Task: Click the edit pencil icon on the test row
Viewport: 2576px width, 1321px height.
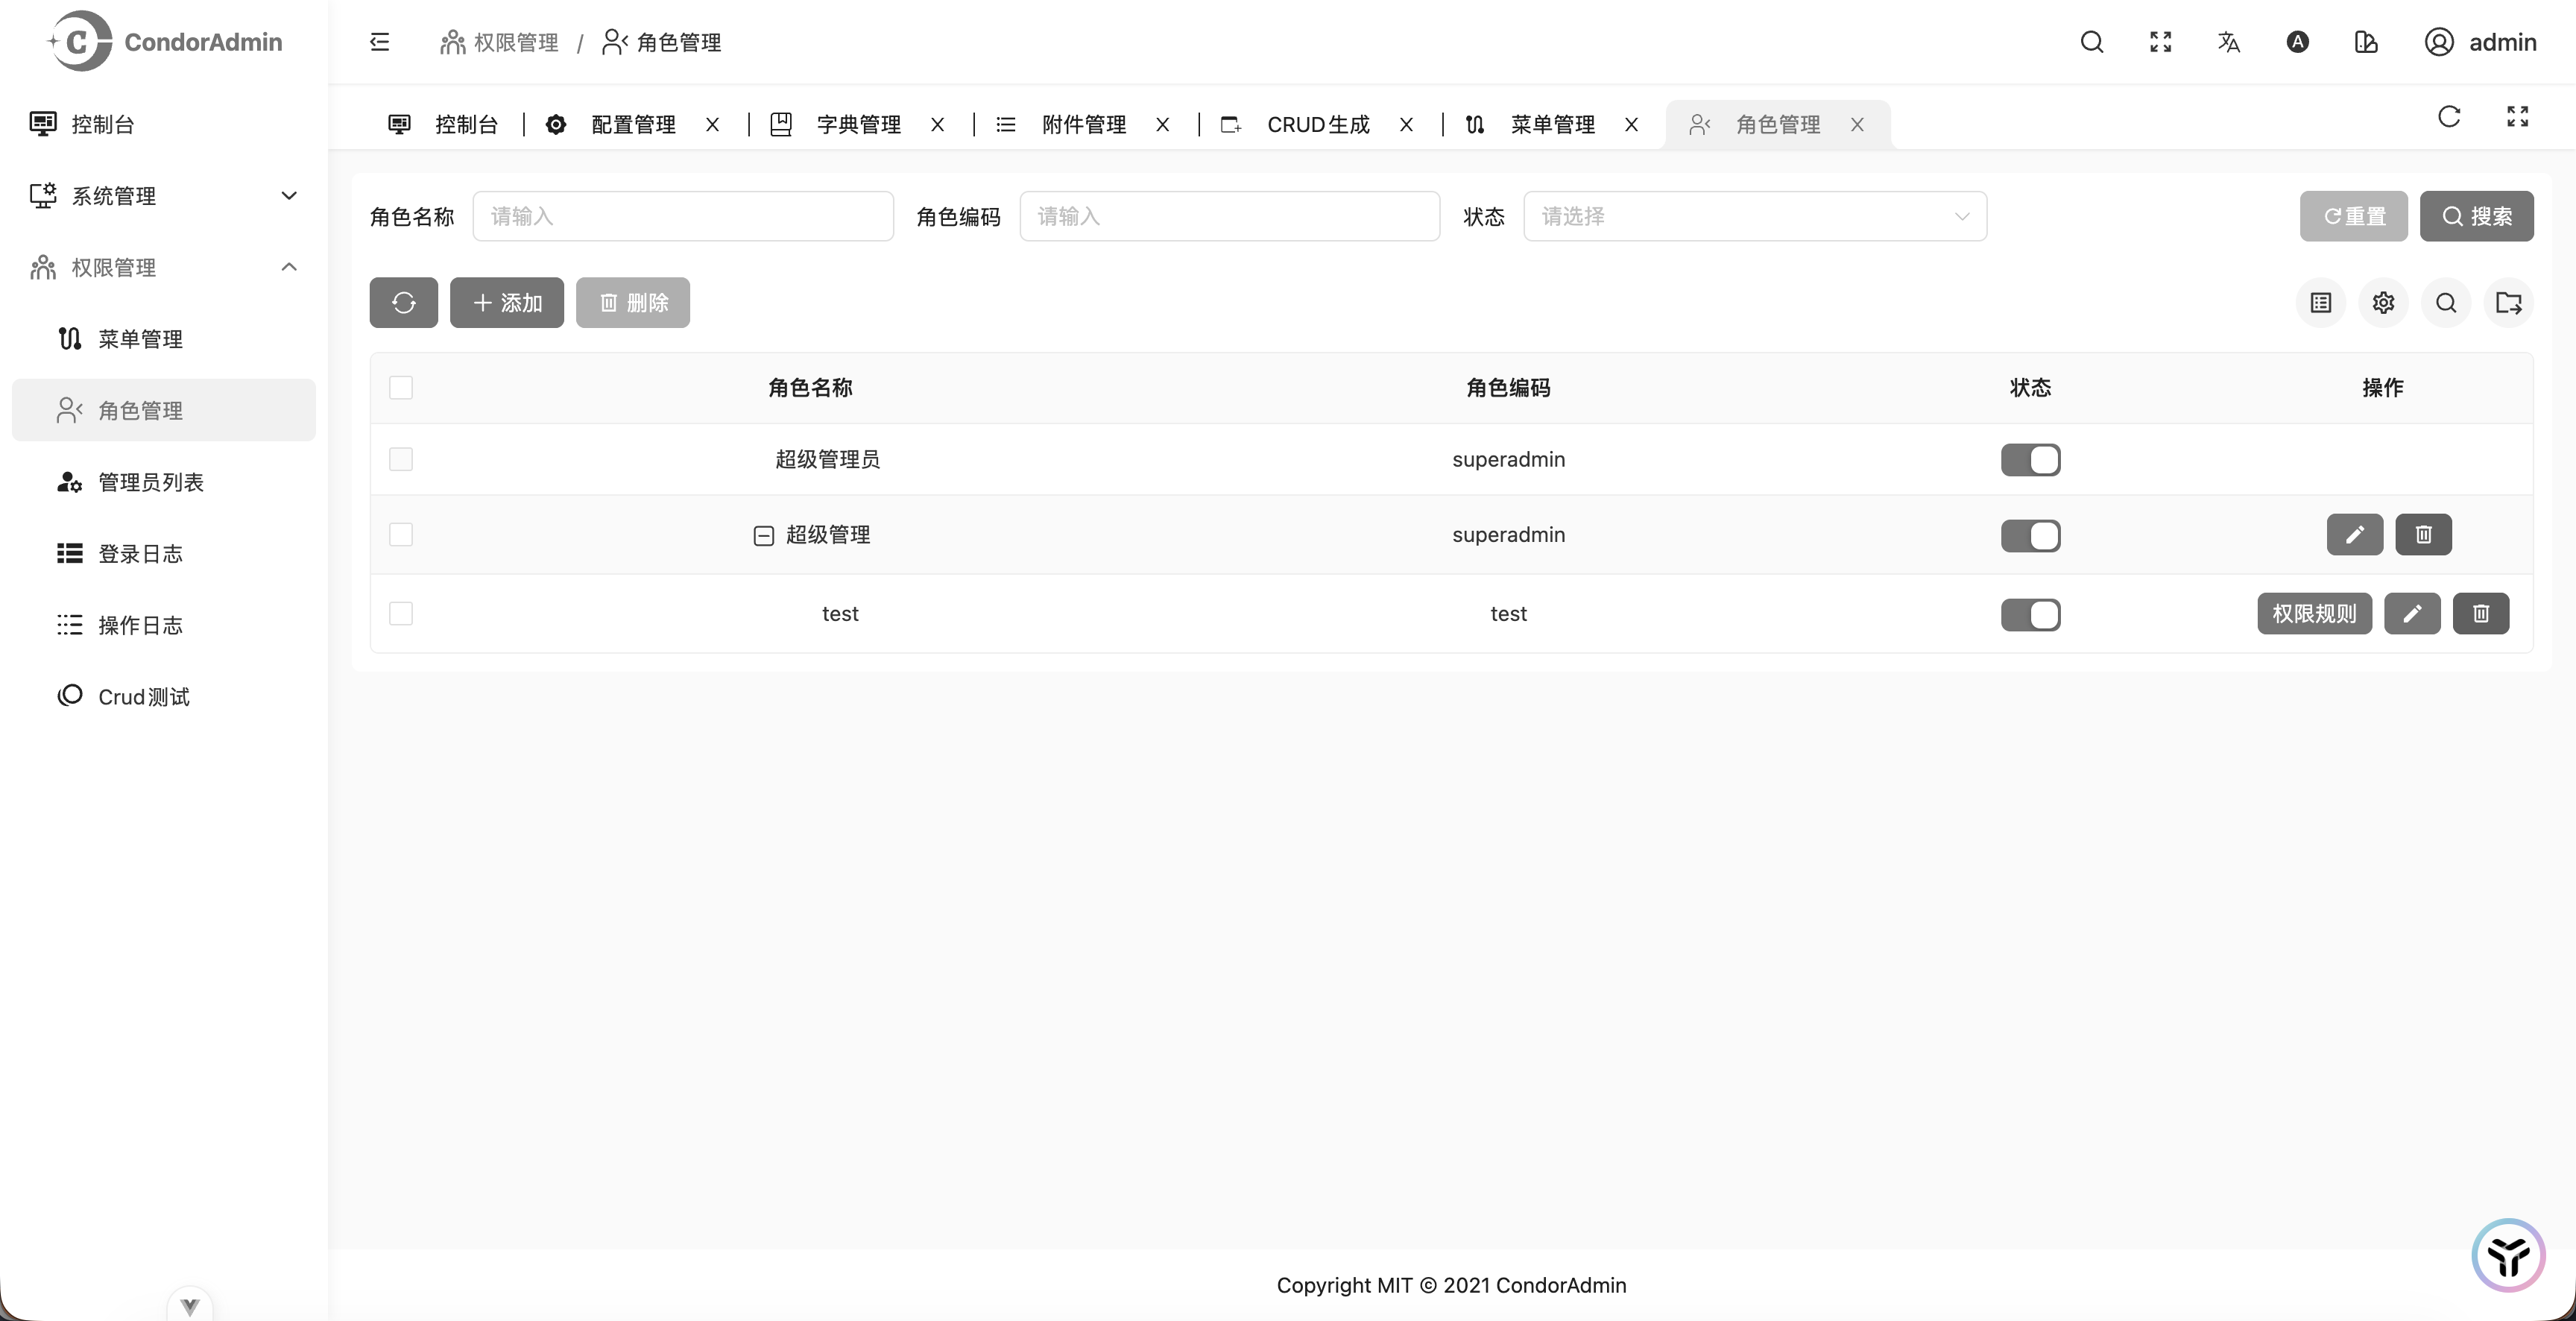Action: [2413, 614]
